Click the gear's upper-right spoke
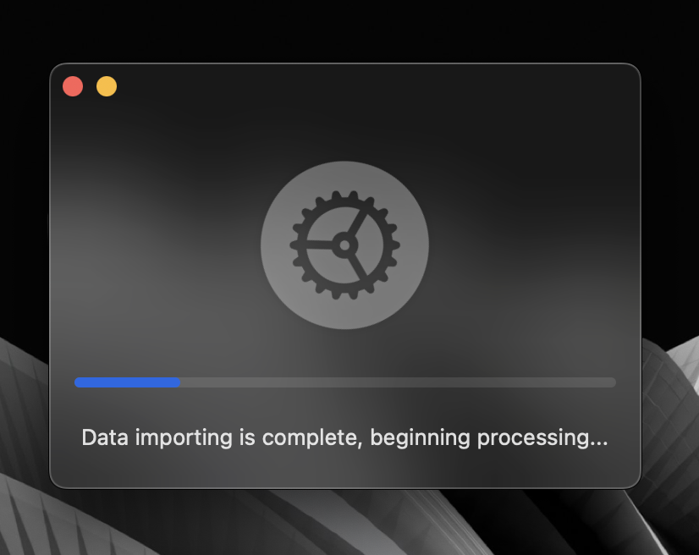The width and height of the screenshot is (699, 555). (359, 221)
